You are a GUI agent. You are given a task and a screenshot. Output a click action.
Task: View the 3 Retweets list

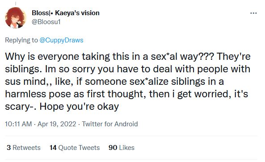24,148
